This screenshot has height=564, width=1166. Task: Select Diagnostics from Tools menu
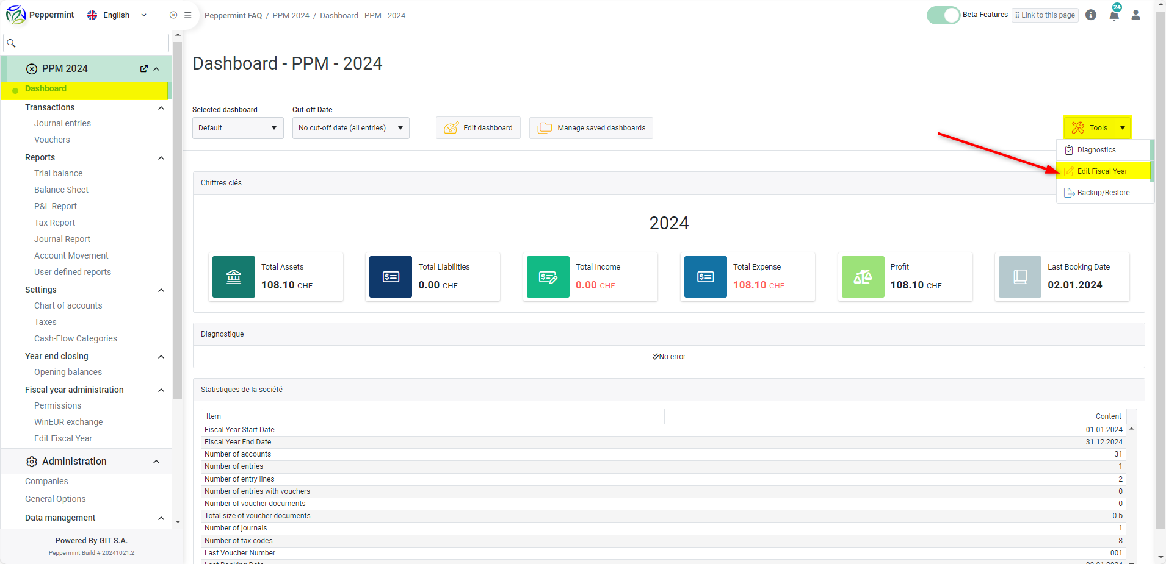1104,150
